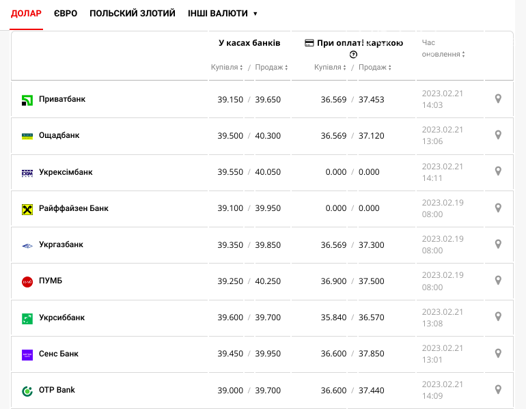526x409 pixels.
Task: Expand the ІНШІ ВАЛЮТИ dropdown
Action: point(223,14)
